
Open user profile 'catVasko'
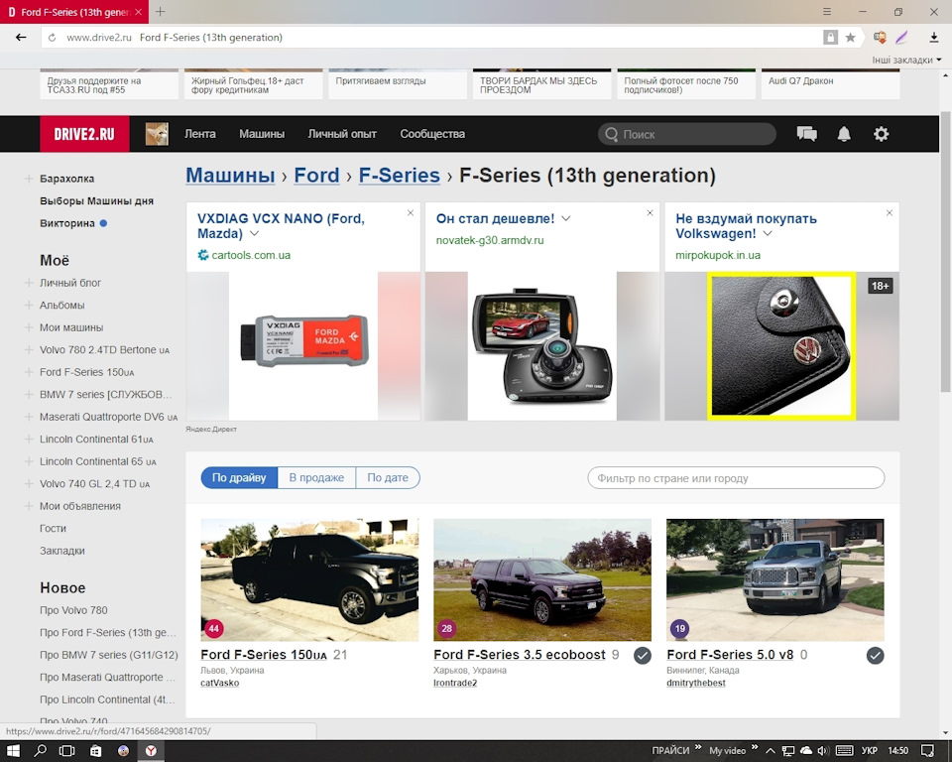(x=220, y=683)
